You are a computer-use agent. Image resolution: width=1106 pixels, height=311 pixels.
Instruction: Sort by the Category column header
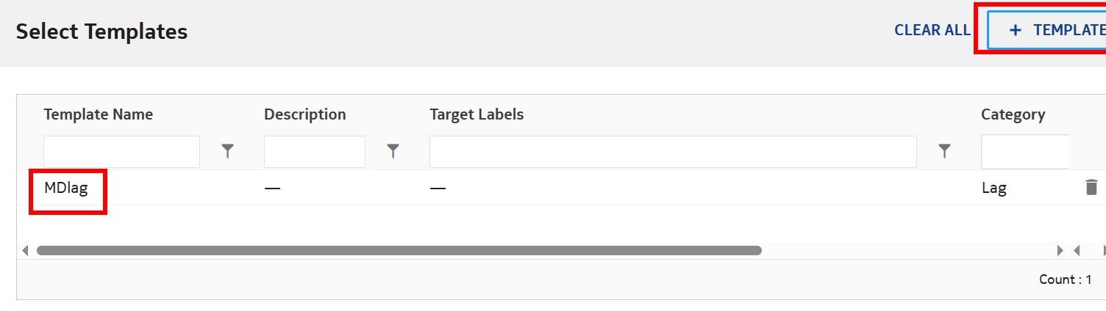1013,114
